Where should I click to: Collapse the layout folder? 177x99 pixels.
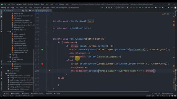(x=8, y=32)
